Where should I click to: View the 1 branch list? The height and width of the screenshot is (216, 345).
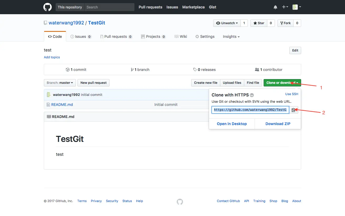(x=140, y=70)
